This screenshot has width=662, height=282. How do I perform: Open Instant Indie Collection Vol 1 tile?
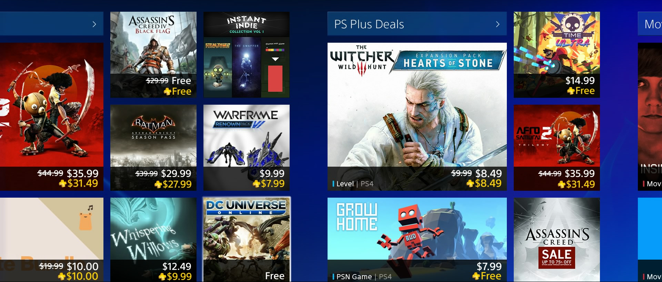click(x=247, y=55)
